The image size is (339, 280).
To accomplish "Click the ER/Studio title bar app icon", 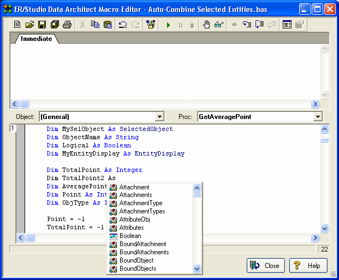I will click(8, 9).
